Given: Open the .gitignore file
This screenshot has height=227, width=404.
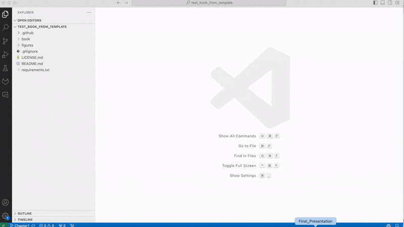Looking at the screenshot, I should click(54, 51).
